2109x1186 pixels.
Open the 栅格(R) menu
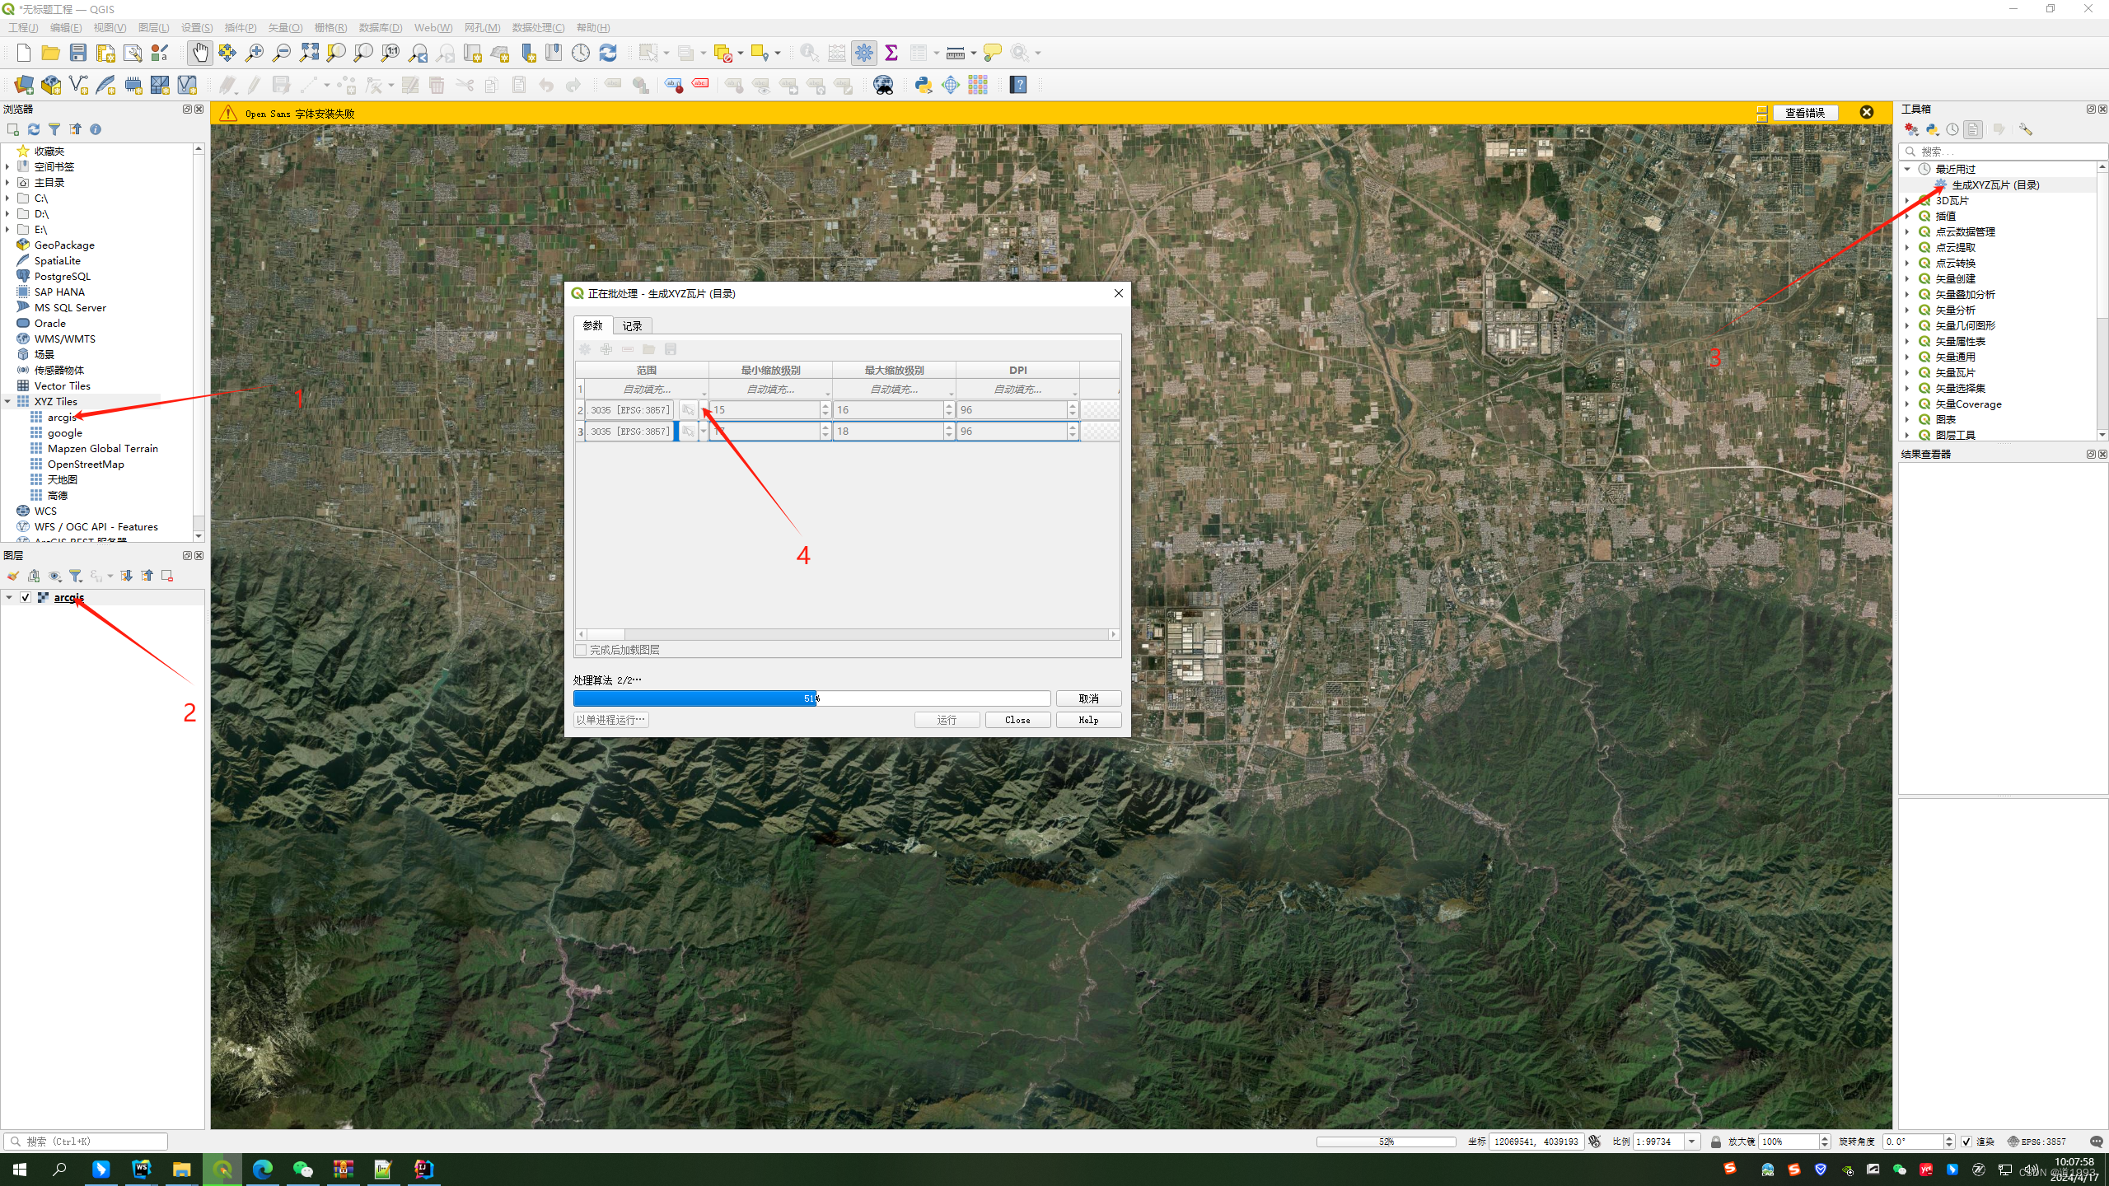coord(330,27)
